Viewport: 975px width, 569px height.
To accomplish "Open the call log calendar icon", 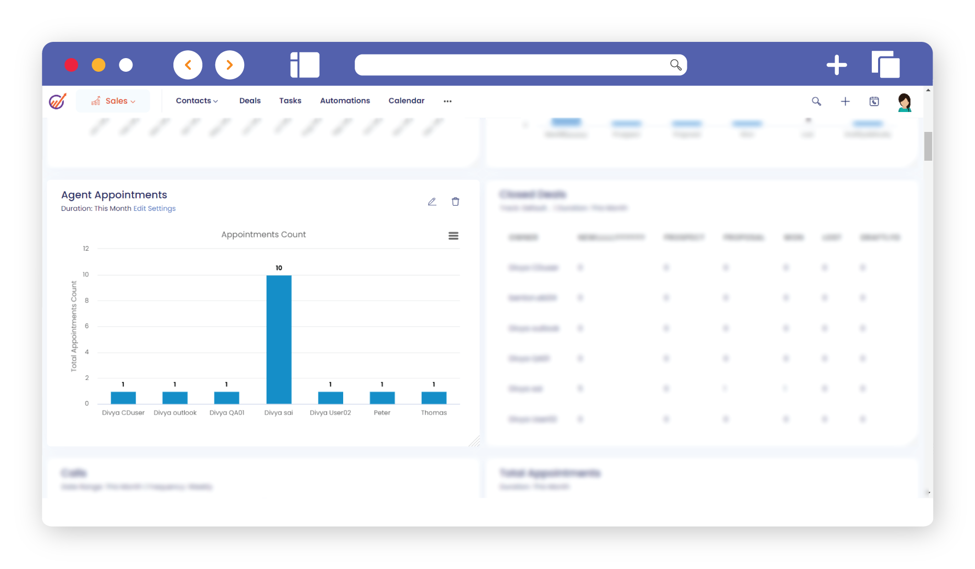I will coord(874,102).
